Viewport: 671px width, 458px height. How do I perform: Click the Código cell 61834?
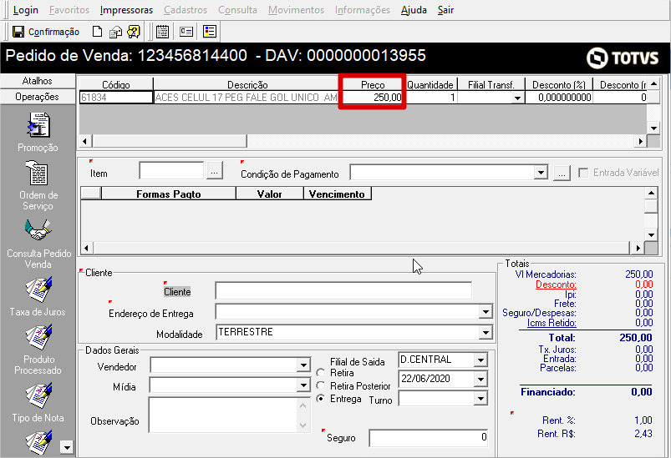[x=116, y=98]
